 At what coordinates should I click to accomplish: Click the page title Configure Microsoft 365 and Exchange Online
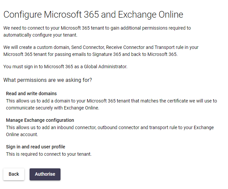pos(93,15)
